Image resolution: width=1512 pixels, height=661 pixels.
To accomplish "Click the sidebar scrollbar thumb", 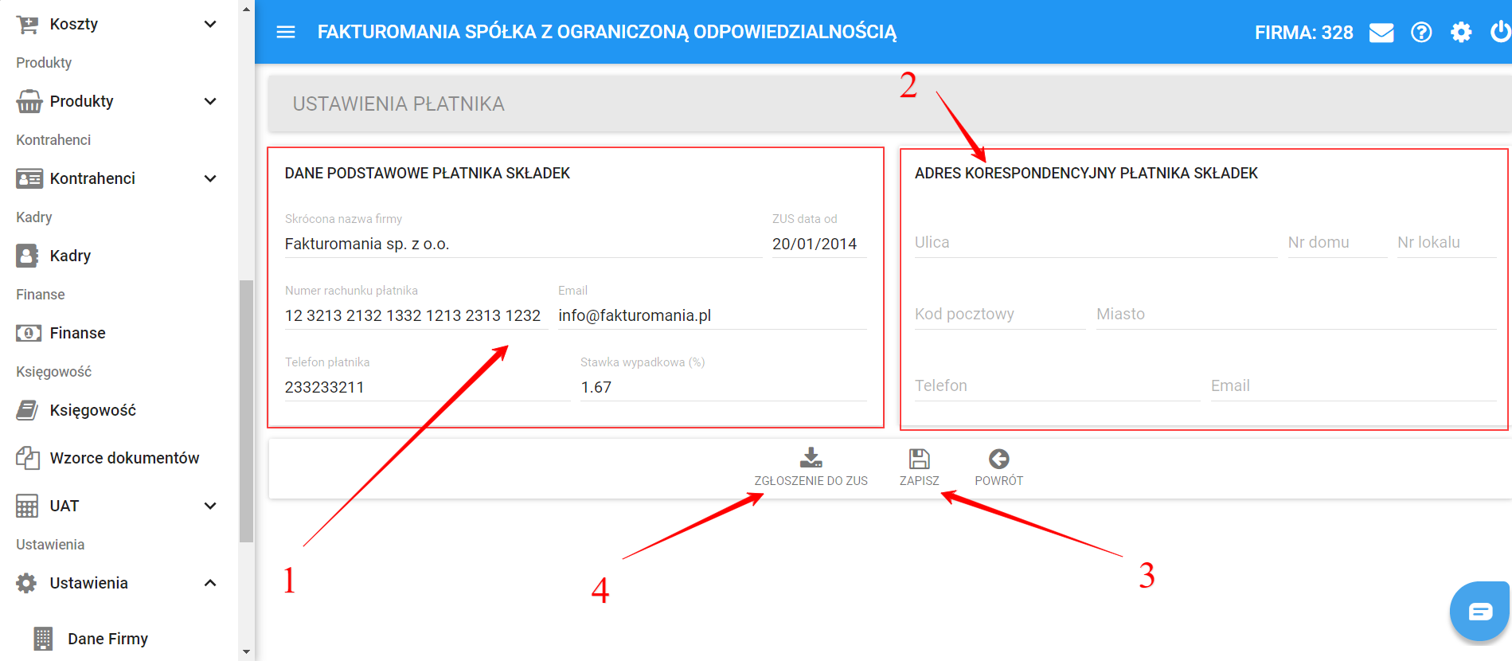I will click(246, 411).
